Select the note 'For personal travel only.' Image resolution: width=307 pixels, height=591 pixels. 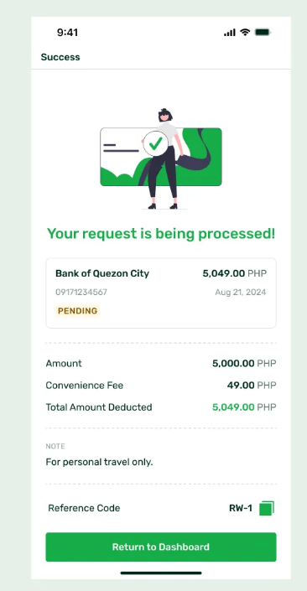click(x=99, y=462)
